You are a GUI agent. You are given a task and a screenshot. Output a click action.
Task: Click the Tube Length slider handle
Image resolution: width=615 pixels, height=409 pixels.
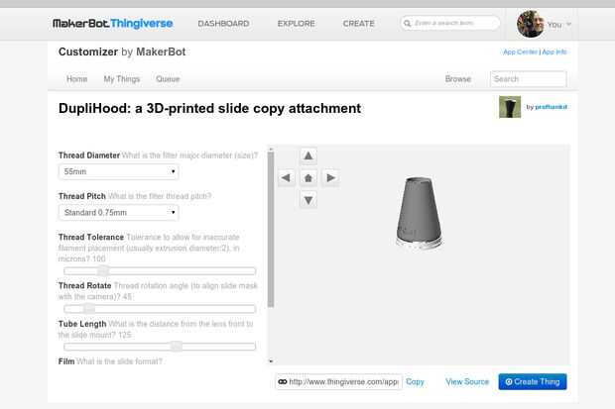177,347
